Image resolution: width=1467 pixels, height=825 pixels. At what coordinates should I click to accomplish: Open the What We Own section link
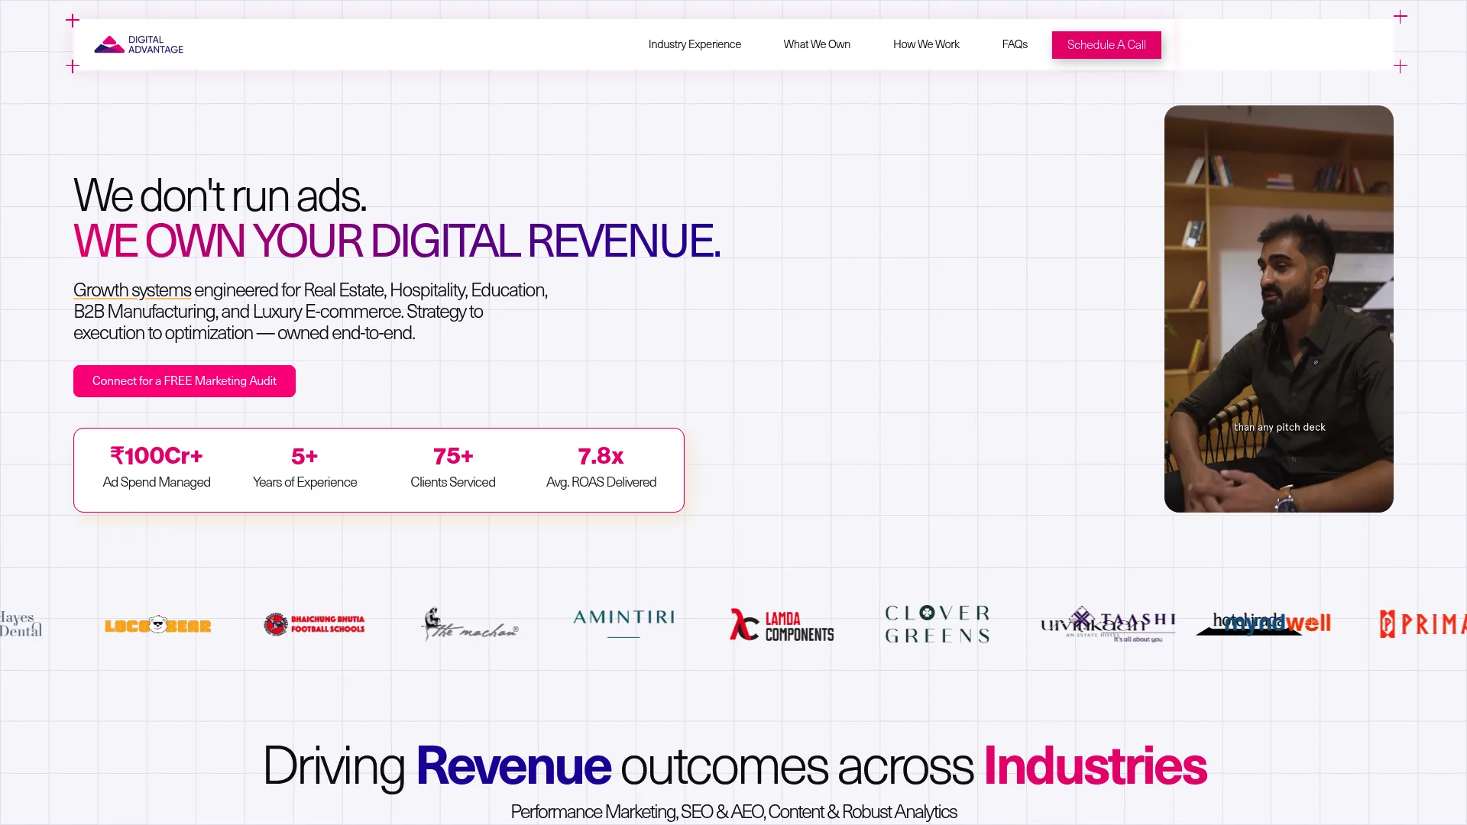(x=817, y=44)
